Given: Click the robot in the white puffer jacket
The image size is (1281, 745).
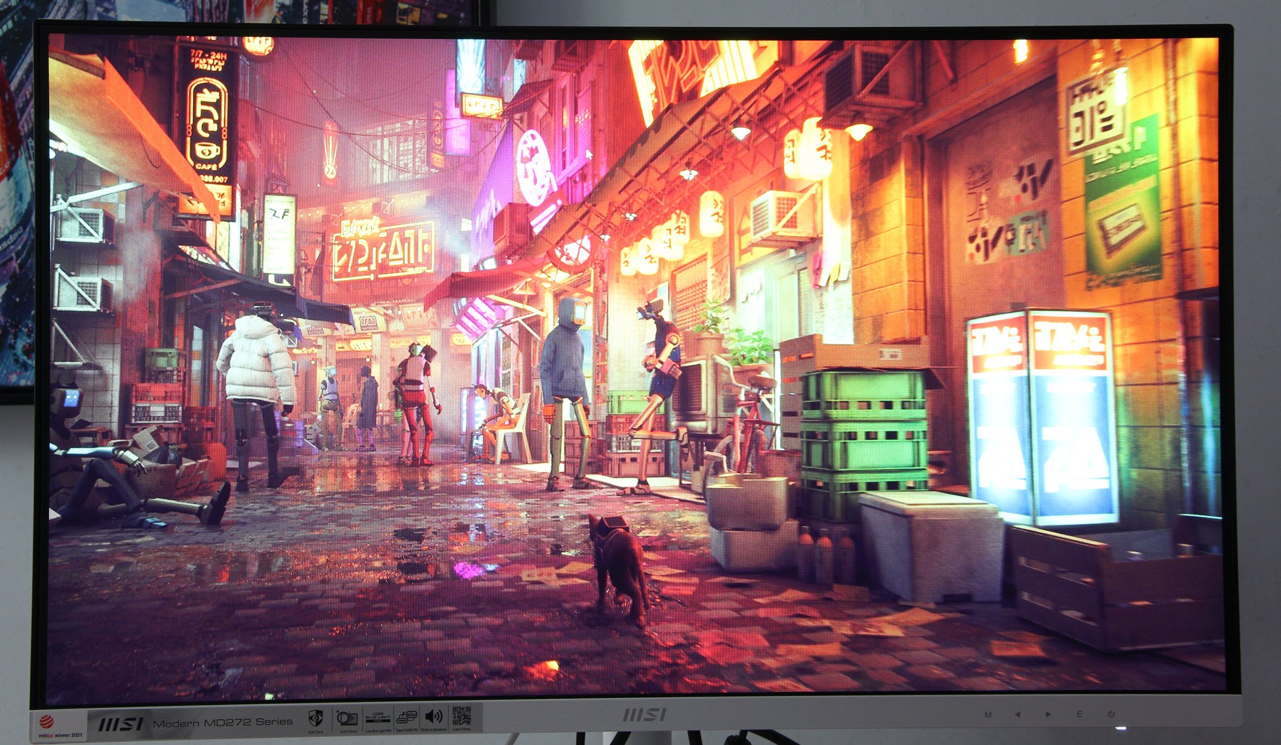Looking at the screenshot, I should 257,395.
